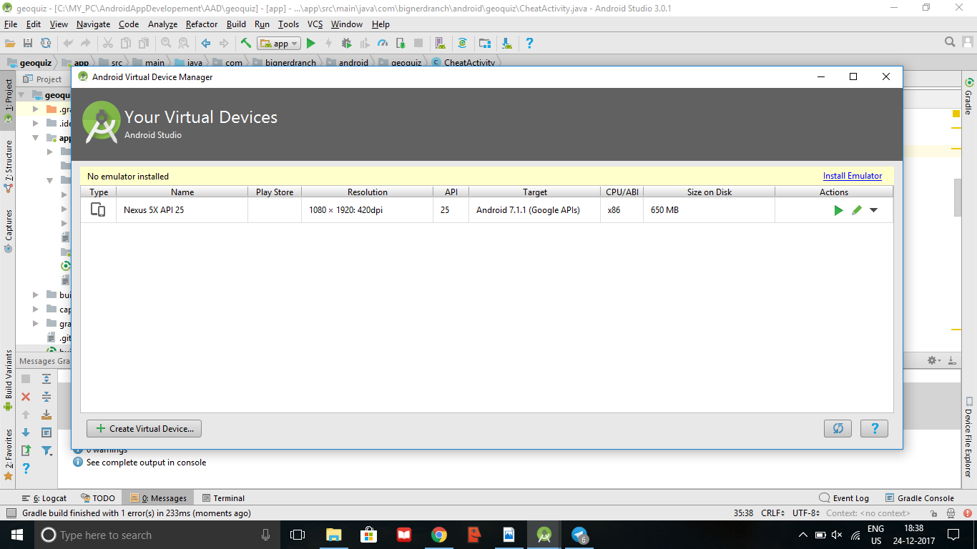This screenshot has width=977, height=549.
Task: Toggle the Build Variants tool window
Action: [x=9, y=381]
